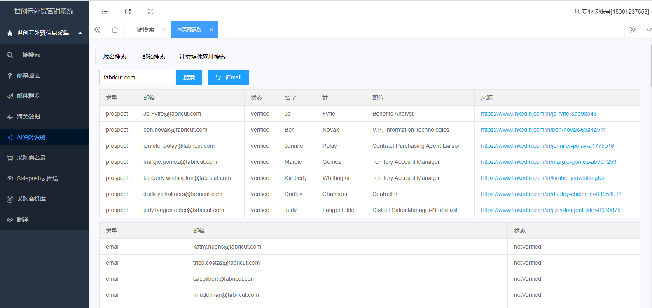The image size is (652, 308).
Task: Click the cart icon for 采购商名录
Action: (x=10, y=158)
